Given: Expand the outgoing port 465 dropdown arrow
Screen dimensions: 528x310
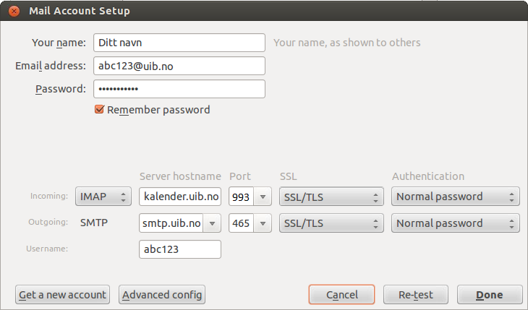Looking at the screenshot, I should (262, 223).
